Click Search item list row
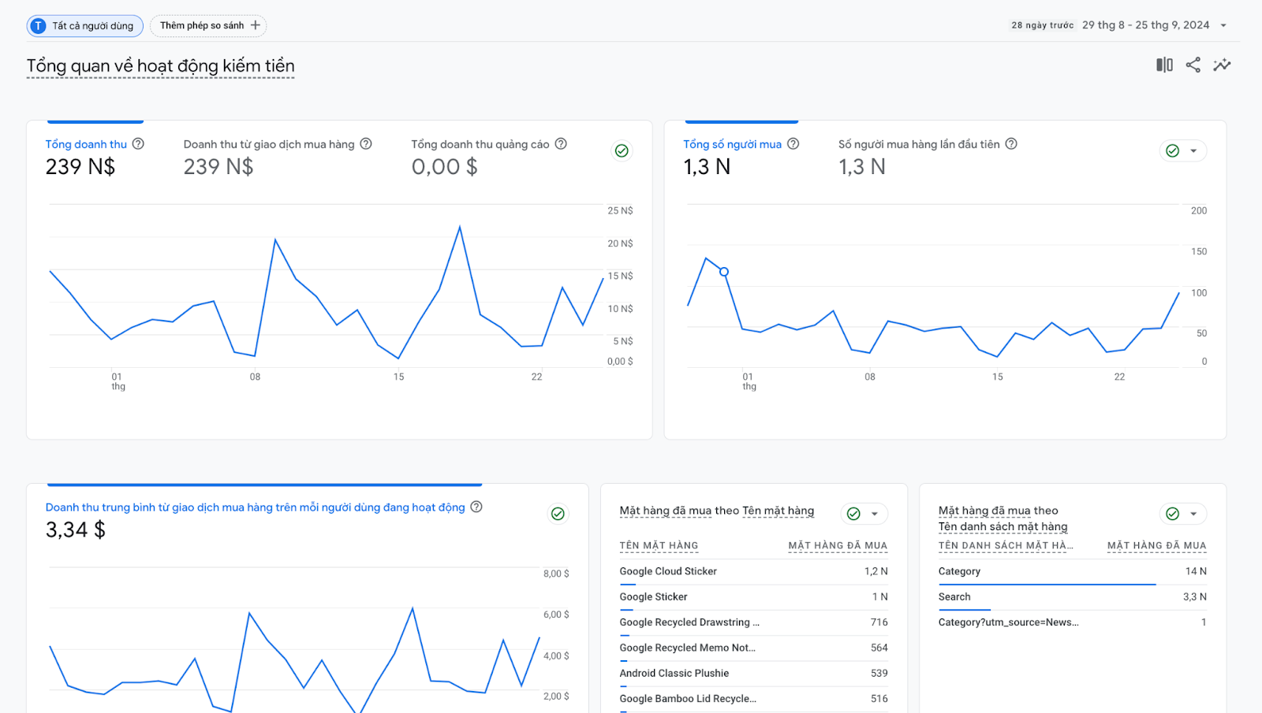The width and height of the screenshot is (1262, 713). [x=1072, y=597]
